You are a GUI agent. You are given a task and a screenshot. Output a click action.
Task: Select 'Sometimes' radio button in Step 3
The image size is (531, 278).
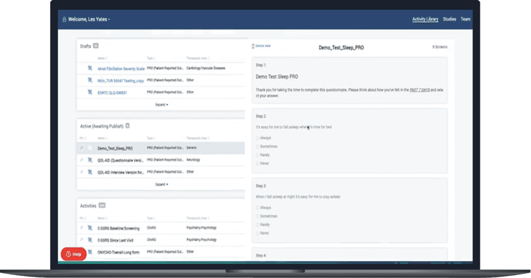pyautogui.click(x=258, y=216)
